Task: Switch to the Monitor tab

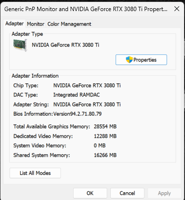Action: 36,24
